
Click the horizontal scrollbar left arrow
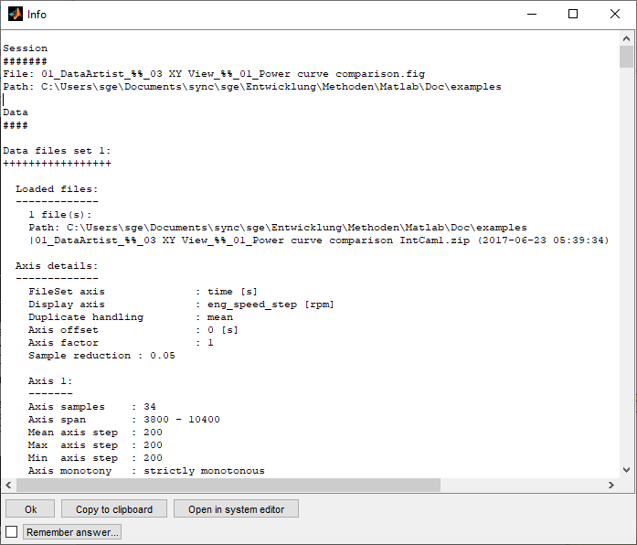coord(8,485)
